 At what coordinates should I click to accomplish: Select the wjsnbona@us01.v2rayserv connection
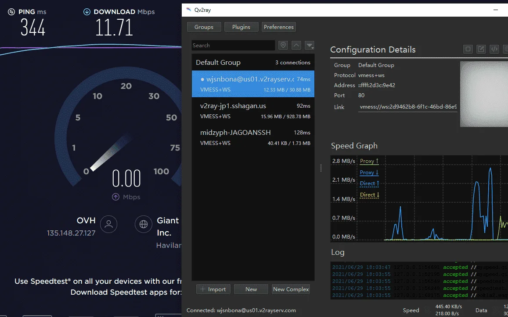(253, 84)
